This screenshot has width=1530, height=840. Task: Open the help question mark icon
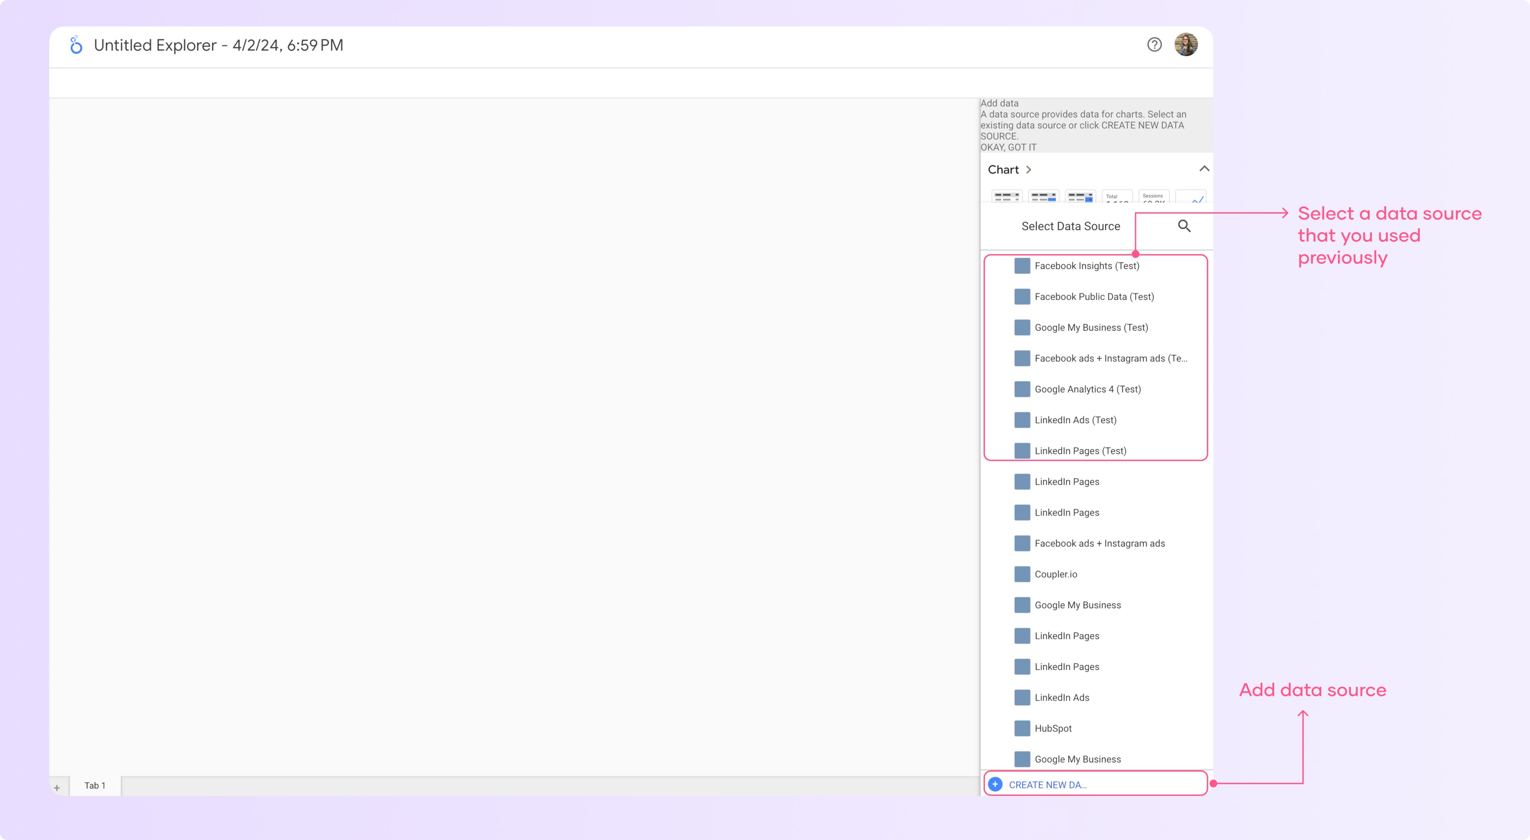(1154, 45)
